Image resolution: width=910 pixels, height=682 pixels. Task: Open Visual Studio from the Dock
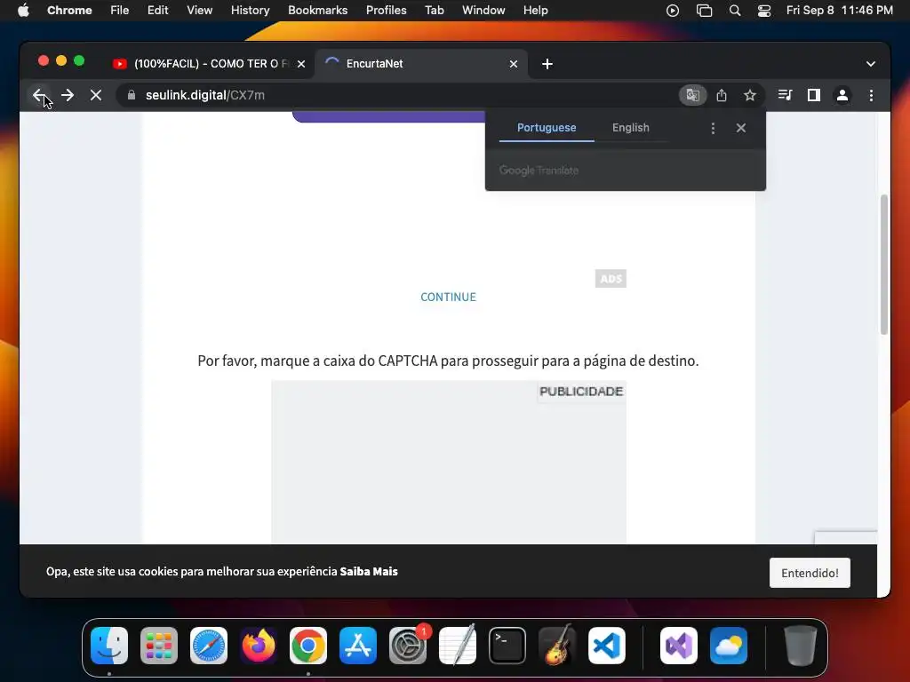tap(678, 646)
